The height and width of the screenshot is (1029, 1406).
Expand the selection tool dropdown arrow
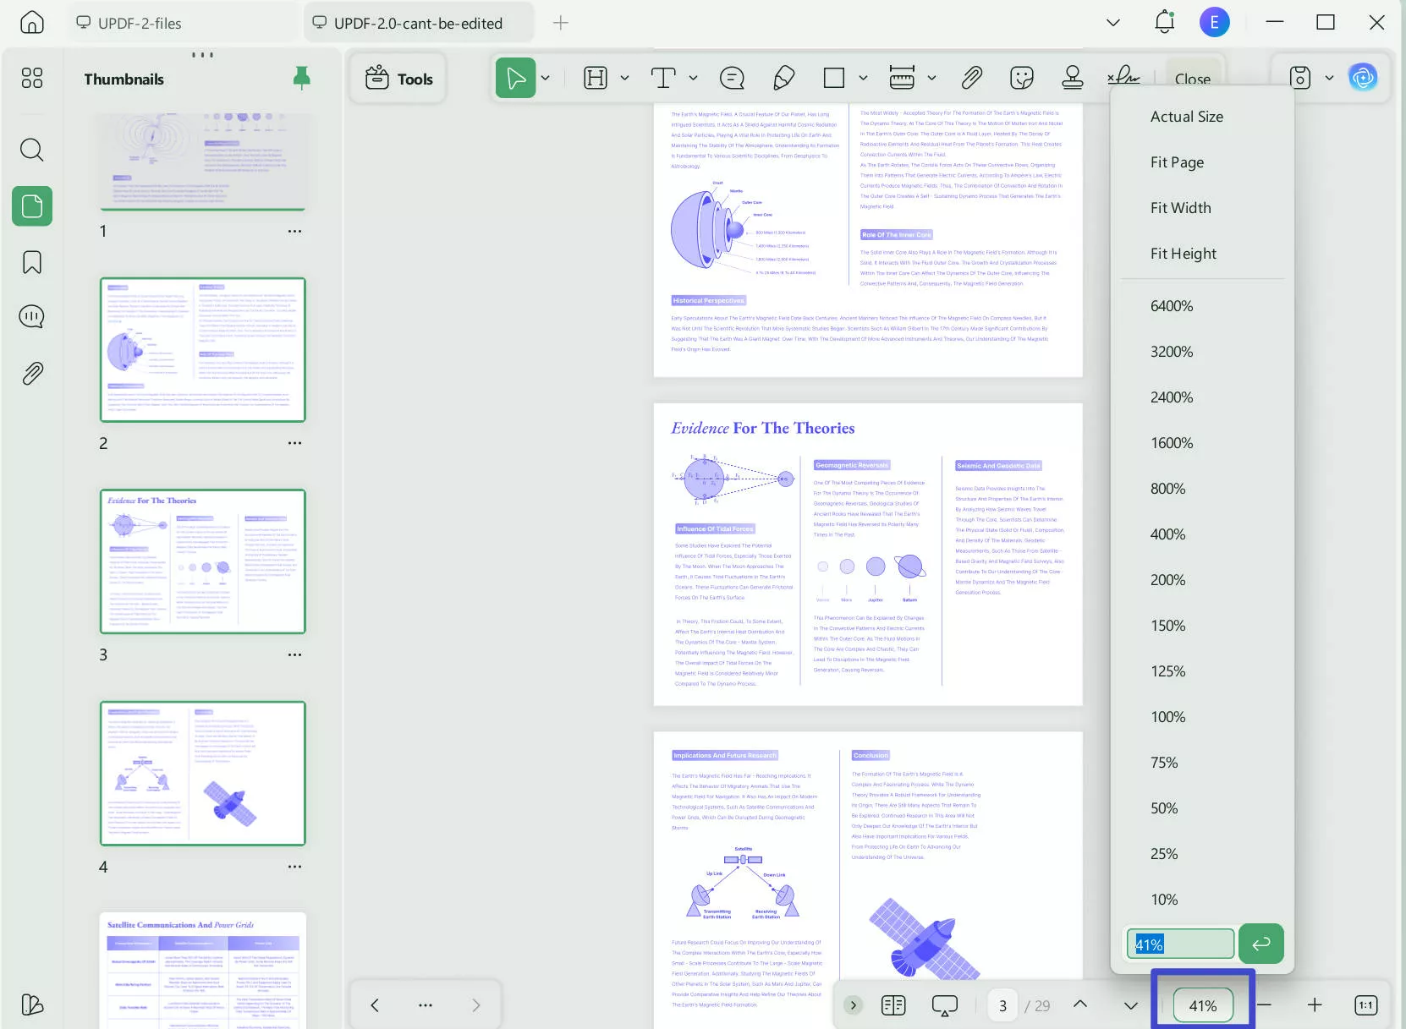click(x=546, y=79)
